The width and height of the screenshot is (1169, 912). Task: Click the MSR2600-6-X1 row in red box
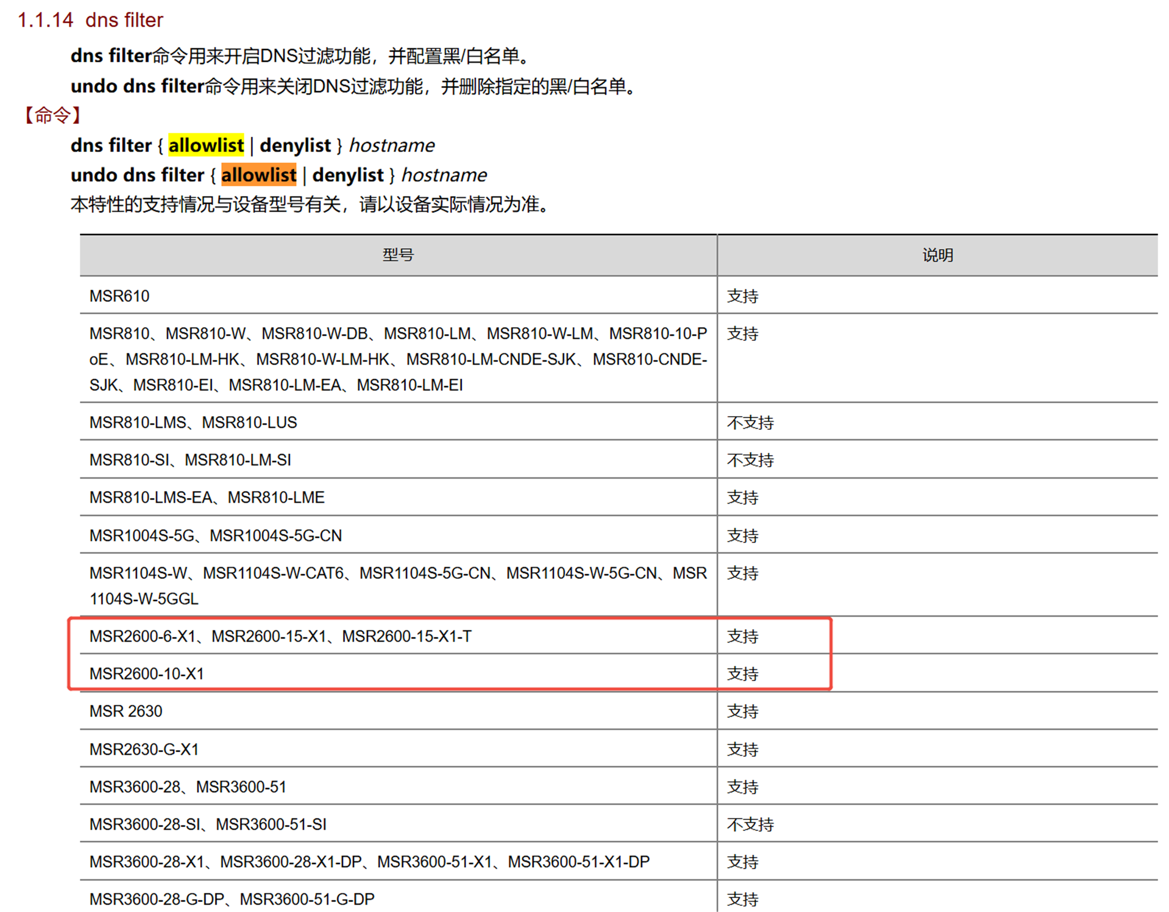tap(280, 636)
